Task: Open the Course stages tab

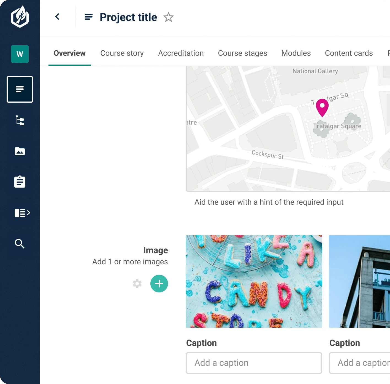Action: [x=243, y=53]
